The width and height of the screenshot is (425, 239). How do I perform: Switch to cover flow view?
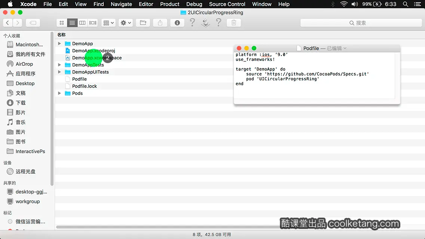pyautogui.click(x=93, y=23)
